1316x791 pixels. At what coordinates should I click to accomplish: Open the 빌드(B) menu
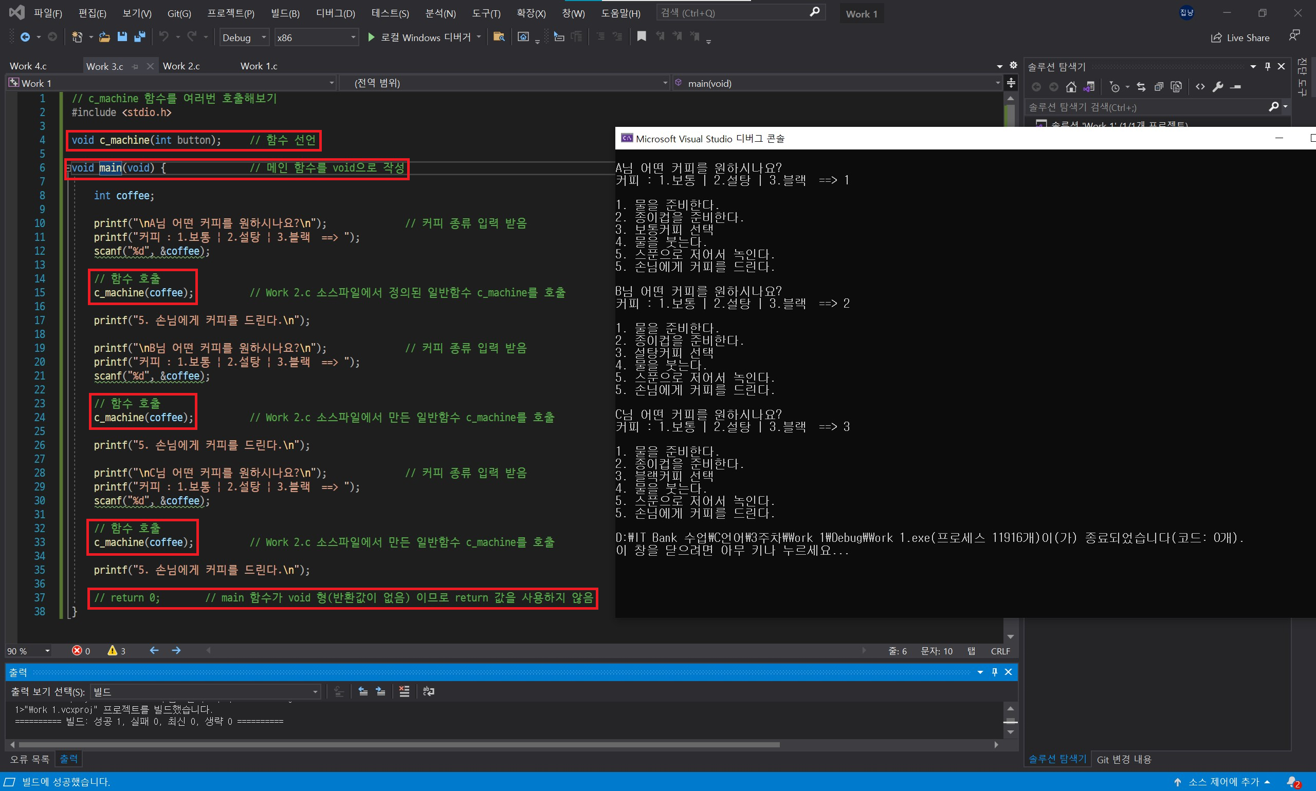tap(285, 13)
